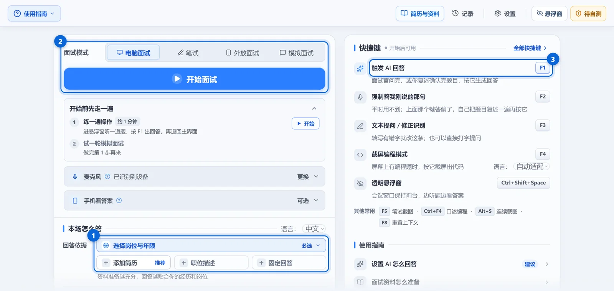Click the hidden-eye icon beside 透明悬浮窗
The width and height of the screenshot is (614, 291).
(360, 184)
